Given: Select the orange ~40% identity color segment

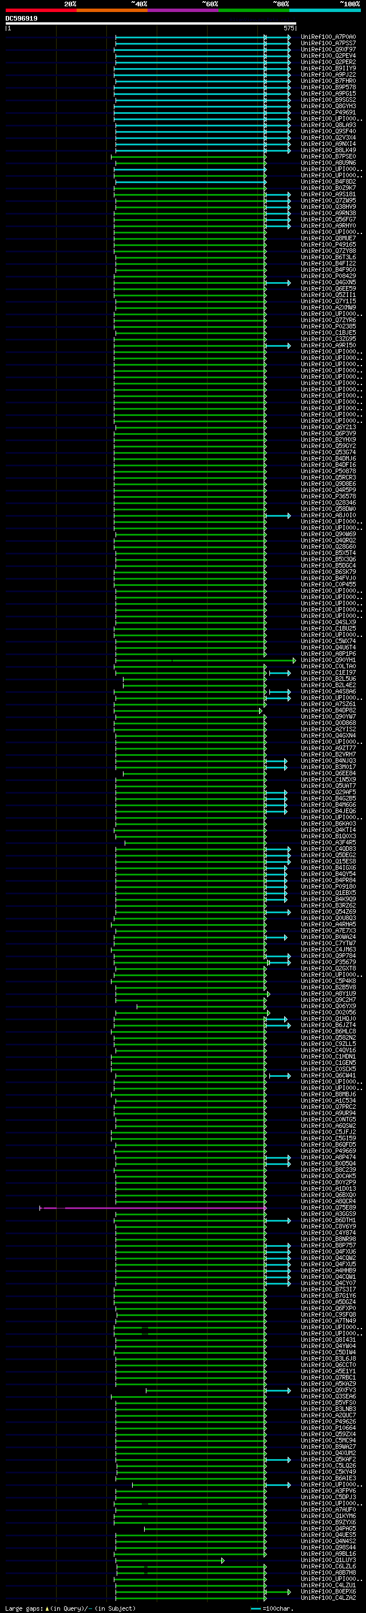Looking at the screenshot, I should (112, 10).
